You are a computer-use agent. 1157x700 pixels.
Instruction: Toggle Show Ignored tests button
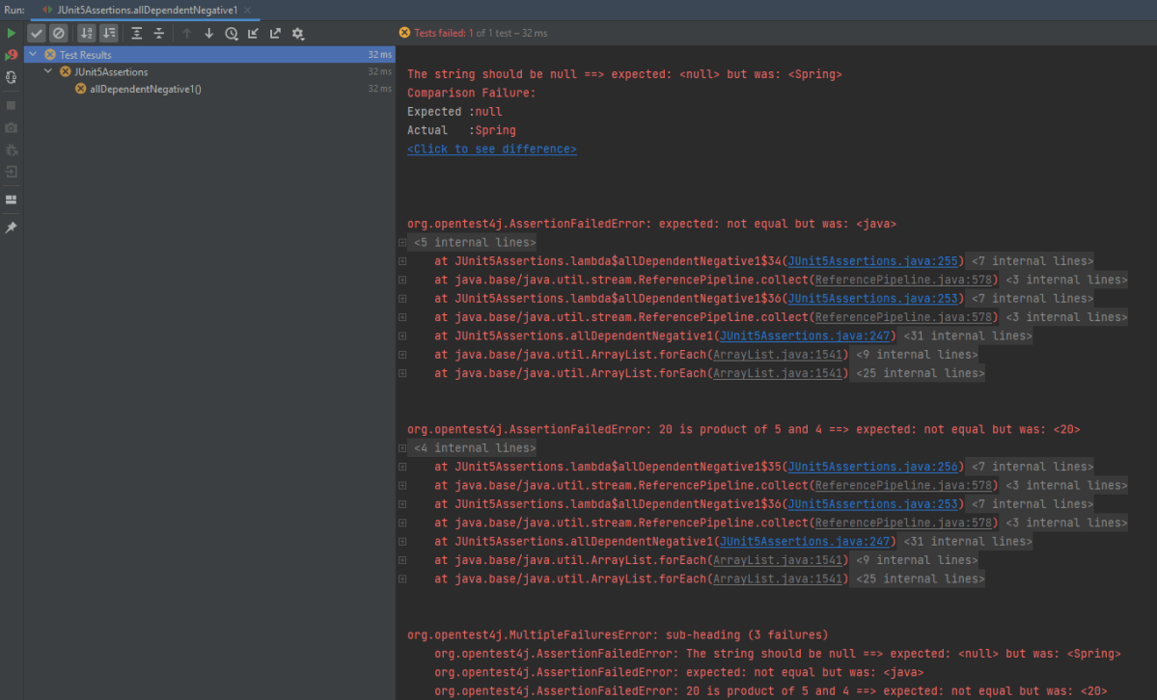58,33
